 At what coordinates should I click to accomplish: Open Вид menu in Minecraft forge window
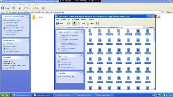click(69, 19)
